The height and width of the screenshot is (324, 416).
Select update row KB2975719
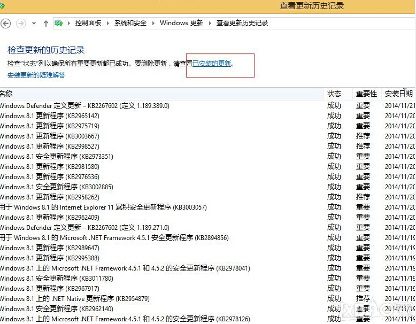(x=208, y=126)
